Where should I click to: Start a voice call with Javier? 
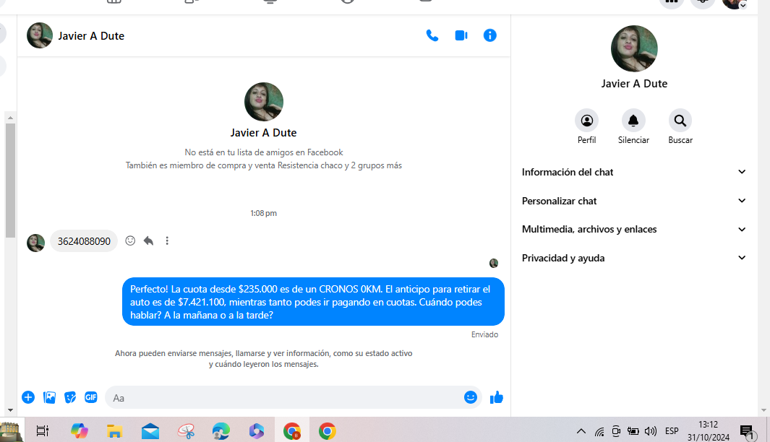pos(432,35)
